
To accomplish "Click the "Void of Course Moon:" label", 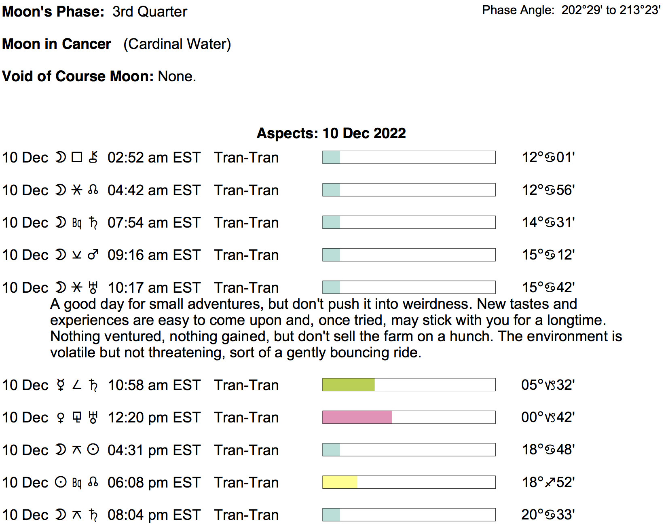I will 78,76.
